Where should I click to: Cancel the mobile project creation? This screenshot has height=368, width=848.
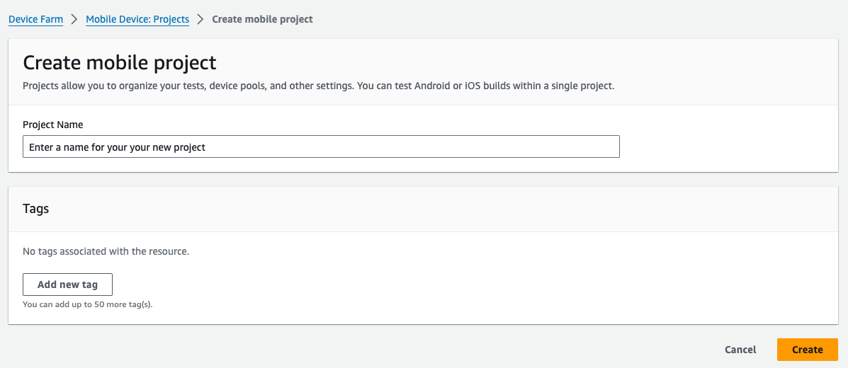(x=740, y=350)
